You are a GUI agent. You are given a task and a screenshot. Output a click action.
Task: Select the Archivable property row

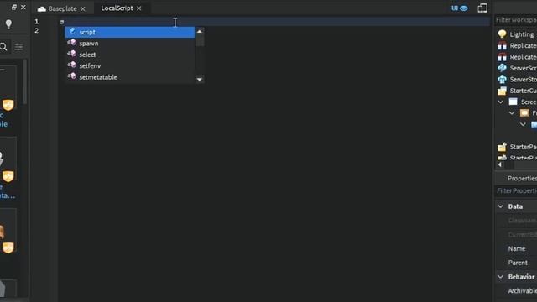(x=517, y=291)
